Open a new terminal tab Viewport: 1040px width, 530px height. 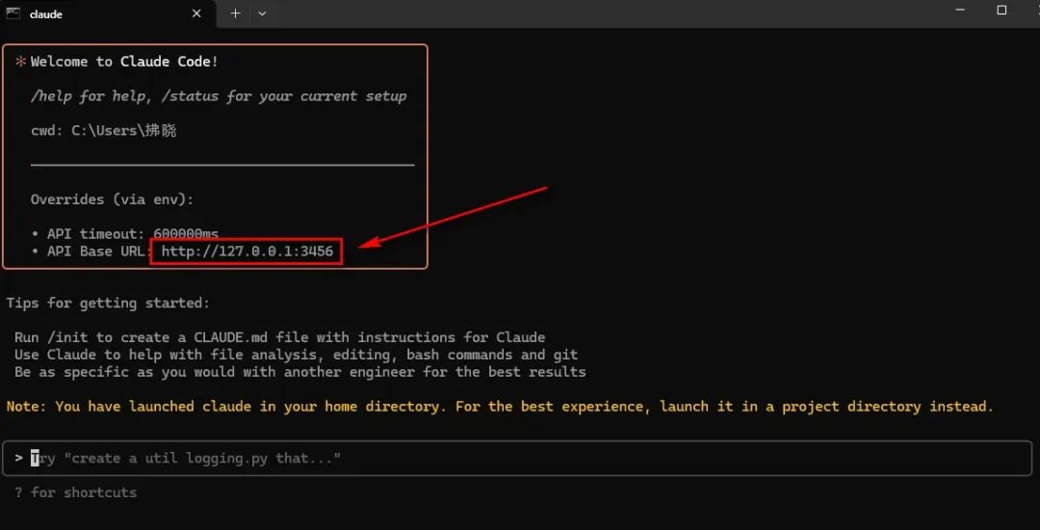tap(235, 13)
